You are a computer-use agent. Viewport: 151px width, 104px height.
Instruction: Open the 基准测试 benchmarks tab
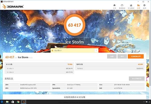(x=122, y=7)
